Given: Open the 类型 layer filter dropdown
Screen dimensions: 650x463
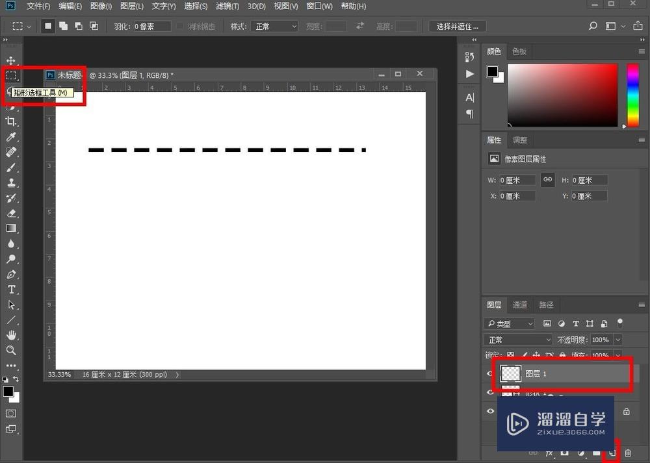Looking at the screenshot, I should point(509,323).
